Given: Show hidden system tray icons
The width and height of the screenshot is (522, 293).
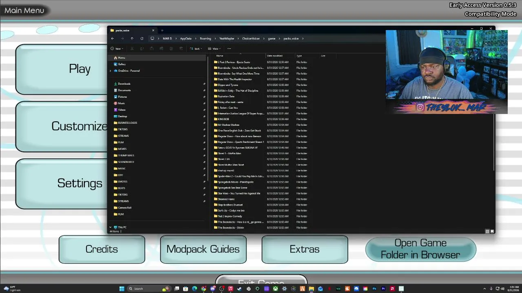Looking at the screenshot, I should (484, 289).
